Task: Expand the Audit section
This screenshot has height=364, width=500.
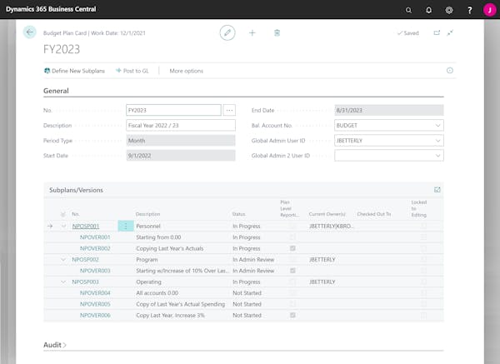Action: 55,345
